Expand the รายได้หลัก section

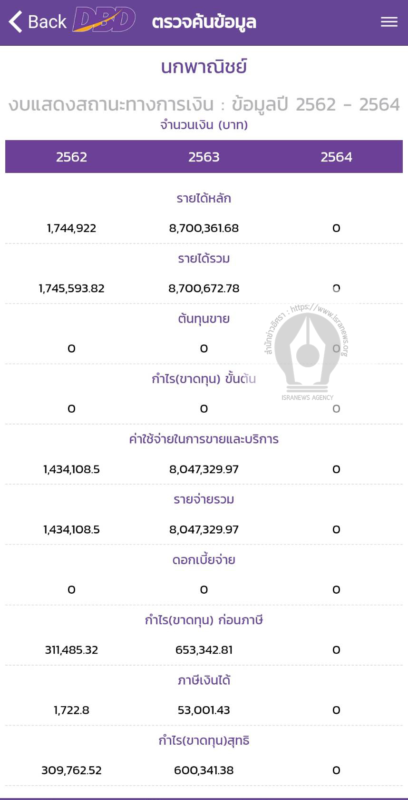204,199
